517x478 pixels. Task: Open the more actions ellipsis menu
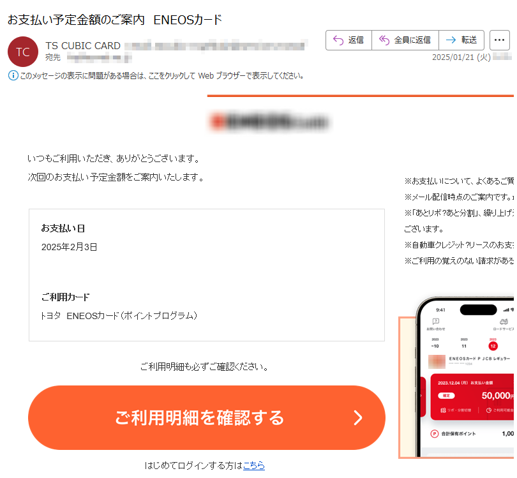(x=500, y=40)
